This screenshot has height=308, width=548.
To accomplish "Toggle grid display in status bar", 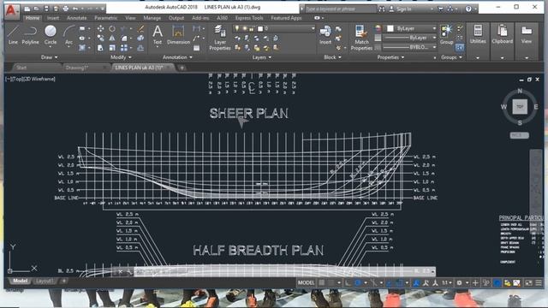I will (x=322, y=283).
